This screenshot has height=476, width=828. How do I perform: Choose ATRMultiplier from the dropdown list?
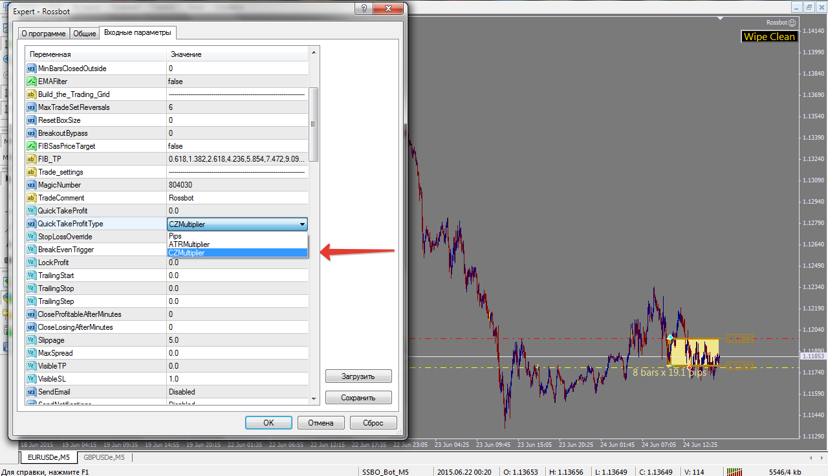click(x=237, y=244)
